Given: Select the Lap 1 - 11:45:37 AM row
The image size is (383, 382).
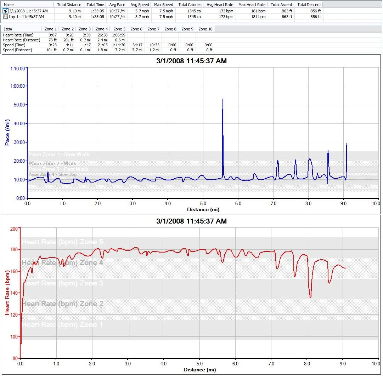Looking at the screenshot, I should pyautogui.click(x=26, y=17).
